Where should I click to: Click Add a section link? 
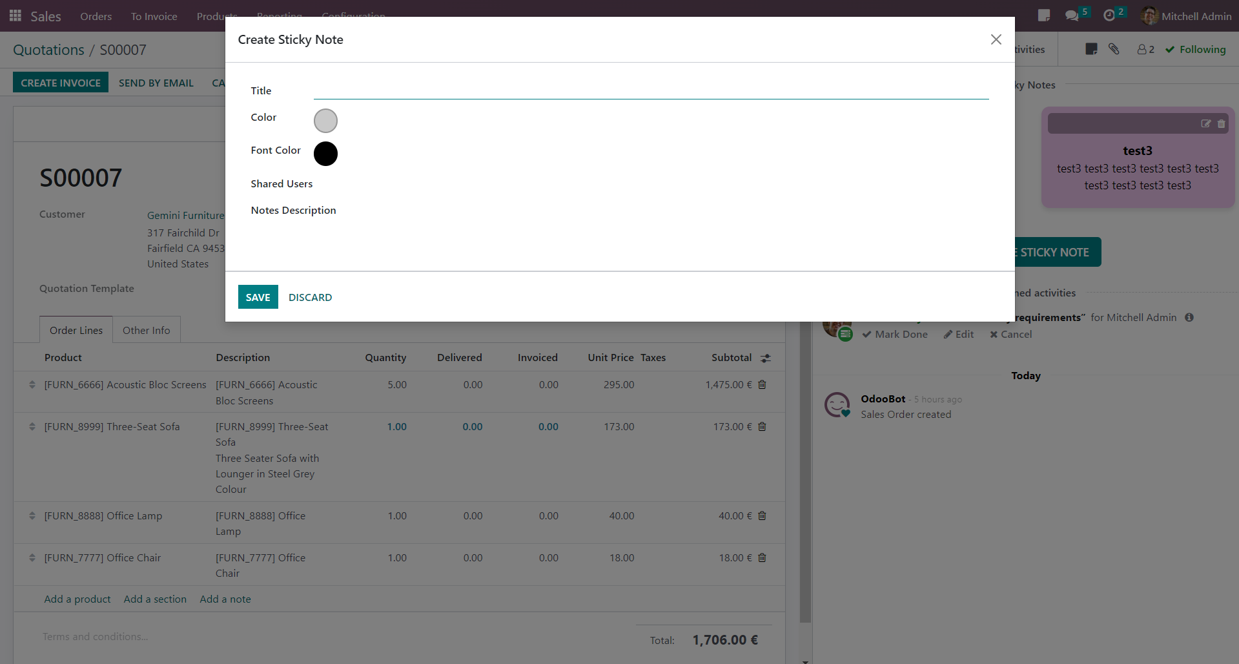pyautogui.click(x=155, y=599)
